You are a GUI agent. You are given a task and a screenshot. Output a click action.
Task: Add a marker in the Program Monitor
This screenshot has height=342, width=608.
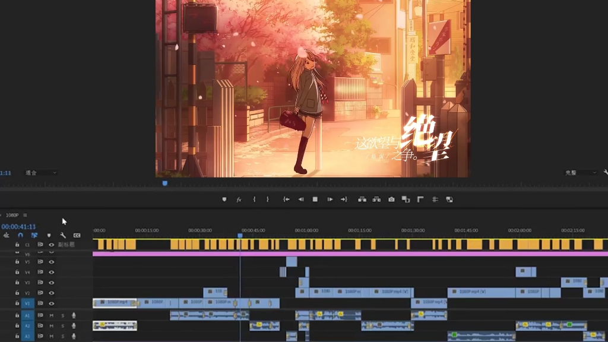tap(224, 199)
